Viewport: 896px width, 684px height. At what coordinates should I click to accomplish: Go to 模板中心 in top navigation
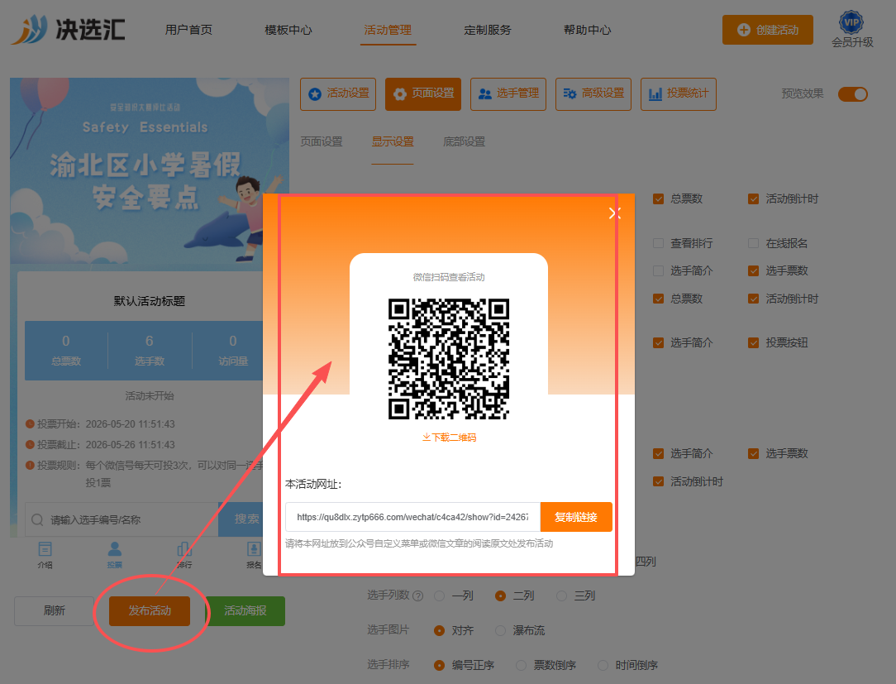tap(288, 30)
